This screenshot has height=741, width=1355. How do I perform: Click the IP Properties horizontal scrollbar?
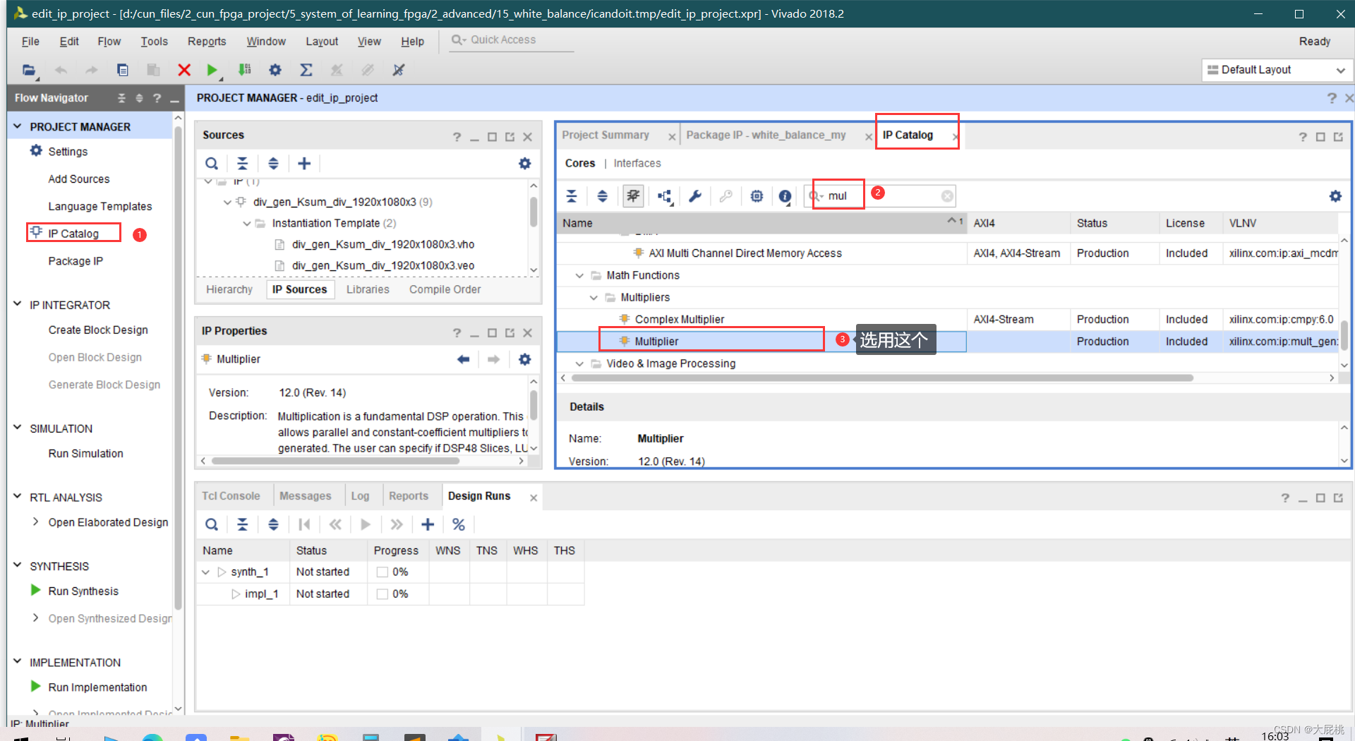click(x=335, y=461)
